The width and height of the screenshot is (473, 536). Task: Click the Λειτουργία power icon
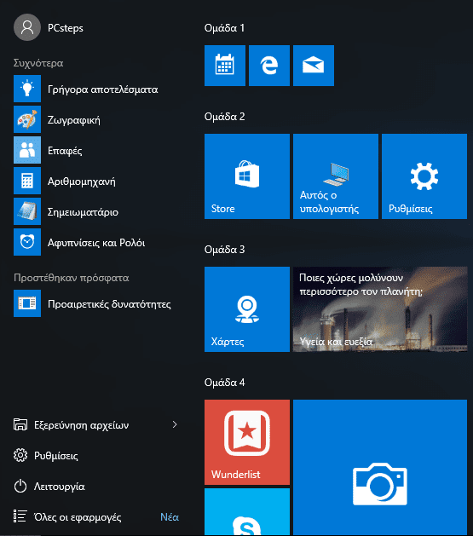point(20,486)
